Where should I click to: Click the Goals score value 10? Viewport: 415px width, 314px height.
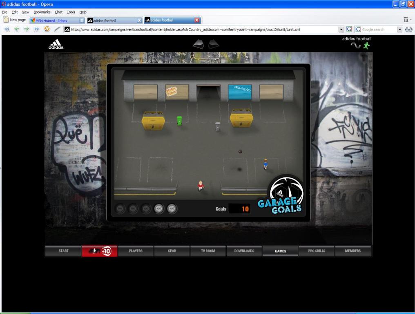(x=245, y=209)
